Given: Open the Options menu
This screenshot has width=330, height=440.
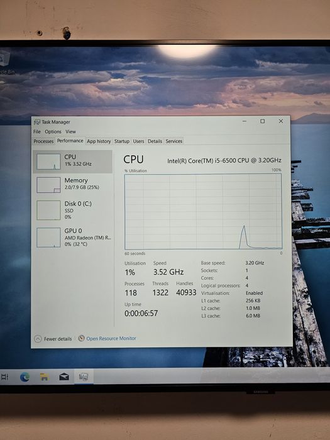Looking at the screenshot, I should click(53, 131).
